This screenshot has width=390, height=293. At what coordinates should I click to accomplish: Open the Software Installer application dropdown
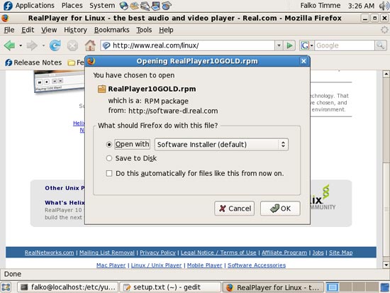tap(221, 145)
